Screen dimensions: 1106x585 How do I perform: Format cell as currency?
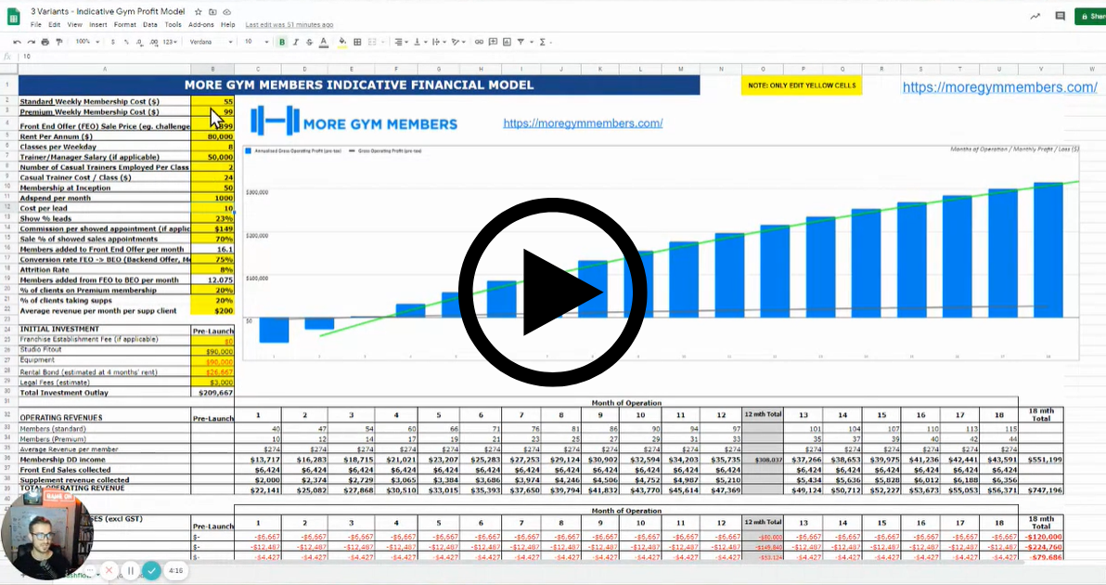(x=113, y=43)
